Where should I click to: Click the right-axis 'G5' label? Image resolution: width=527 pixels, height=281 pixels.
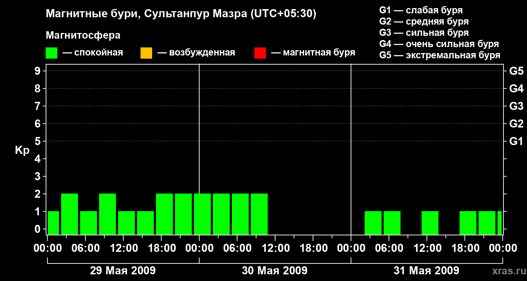pyautogui.click(x=516, y=71)
